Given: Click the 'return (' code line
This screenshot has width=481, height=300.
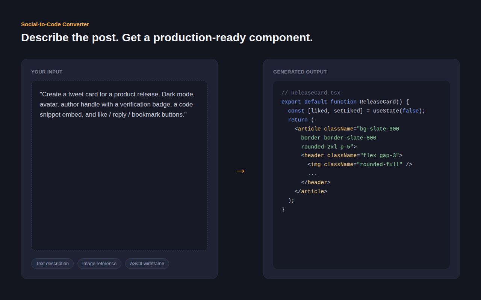Looking at the screenshot, I should point(301,120).
